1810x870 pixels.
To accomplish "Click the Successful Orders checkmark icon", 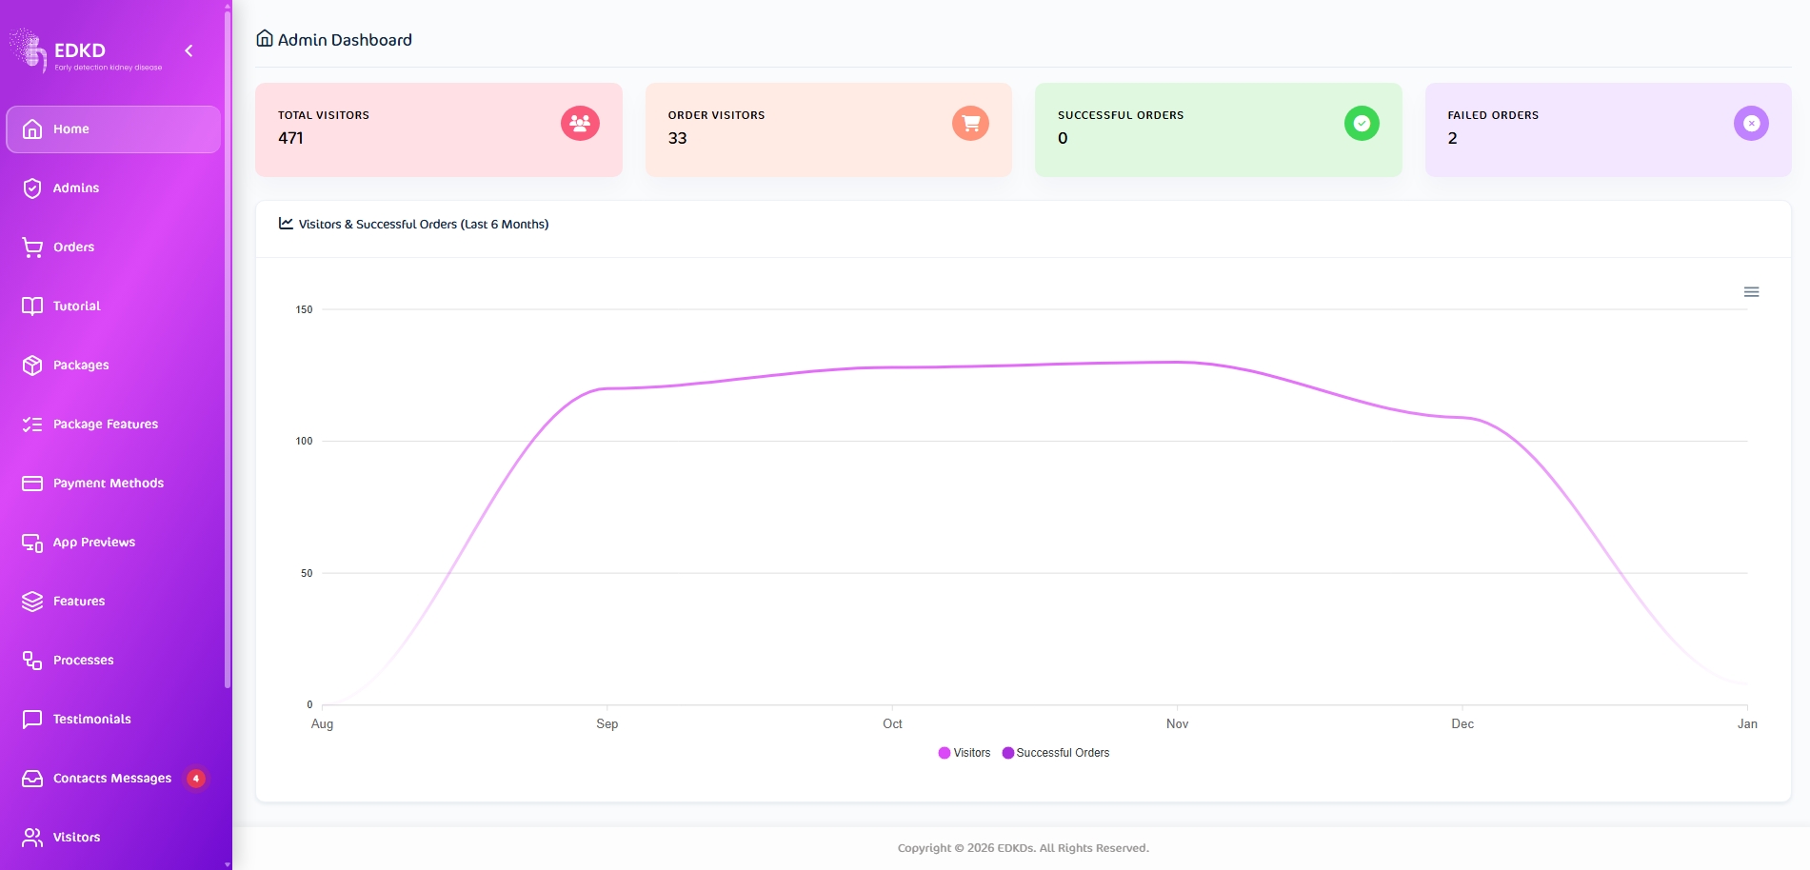I will click(1362, 124).
